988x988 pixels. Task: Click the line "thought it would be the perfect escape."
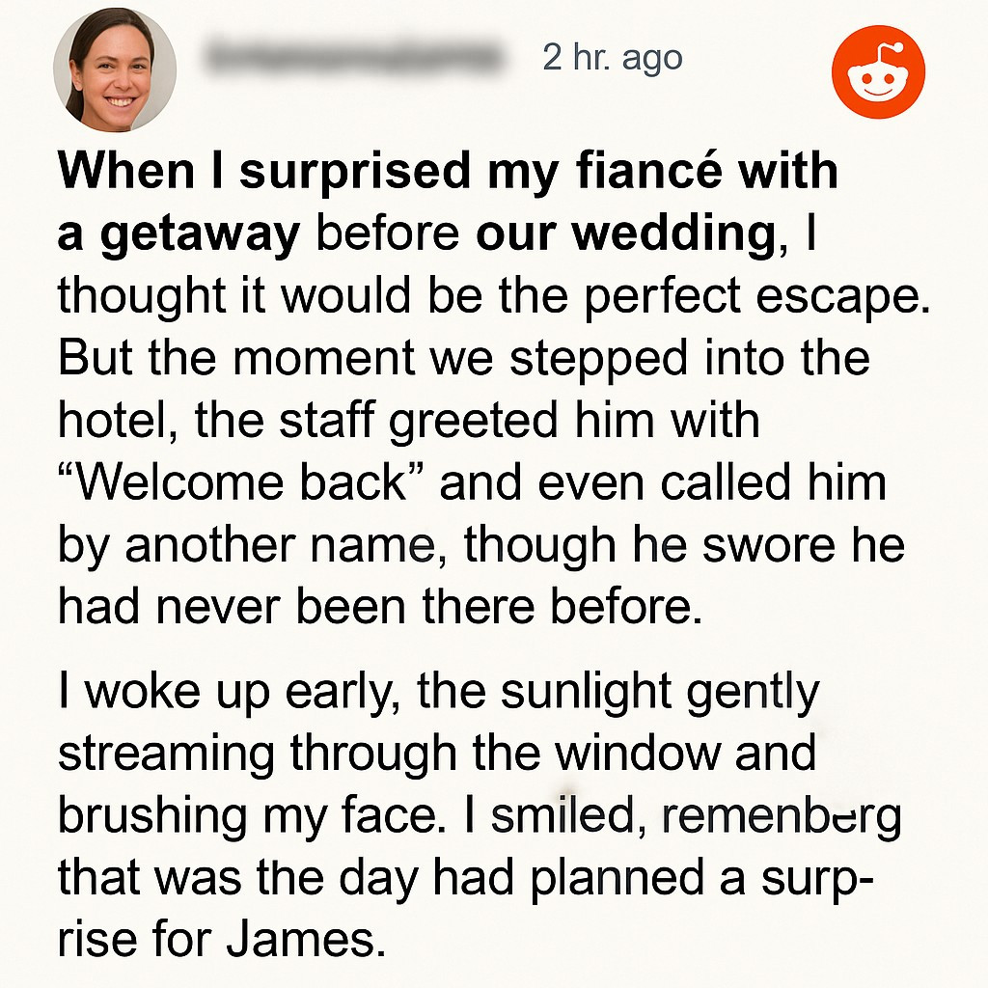pyautogui.click(x=494, y=296)
